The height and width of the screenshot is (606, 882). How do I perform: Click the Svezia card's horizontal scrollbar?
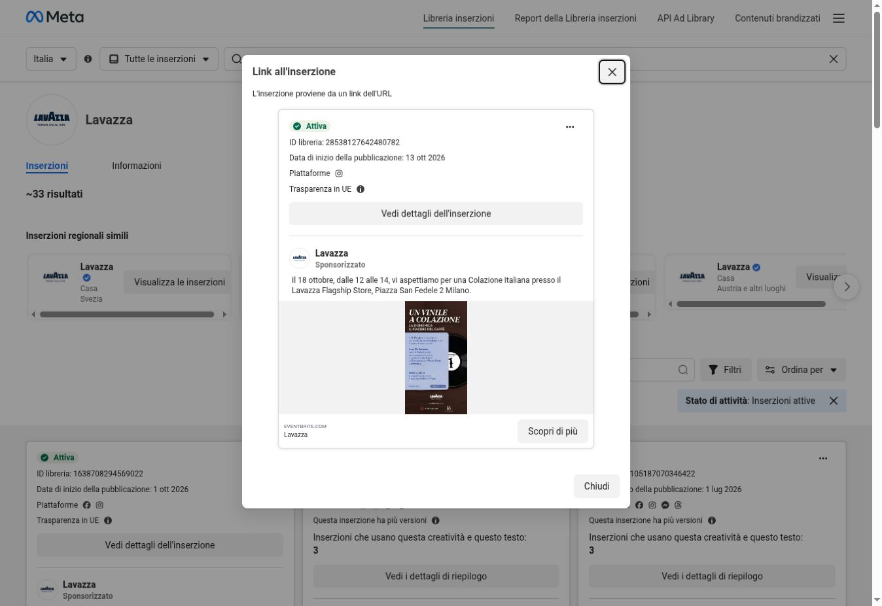pyautogui.click(x=127, y=314)
